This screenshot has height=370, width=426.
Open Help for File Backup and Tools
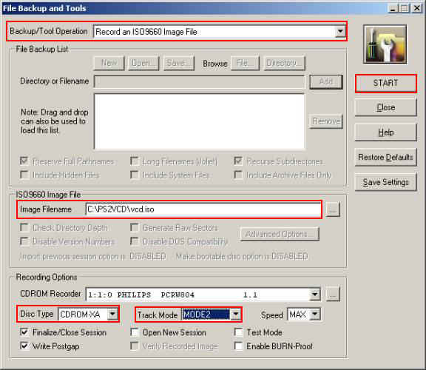[385, 132]
